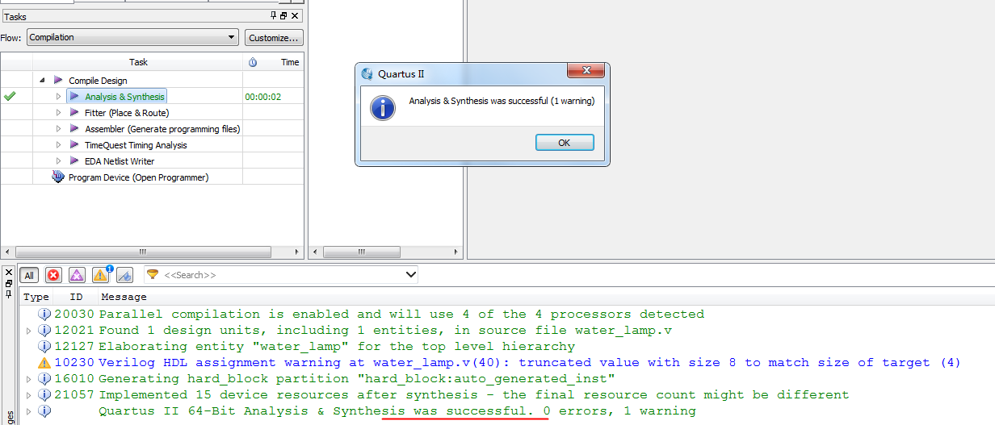Select message 16010 hard_block partition
The height and width of the screenshot is (425, 995).
pyautogui.click(x=357, y=379)
